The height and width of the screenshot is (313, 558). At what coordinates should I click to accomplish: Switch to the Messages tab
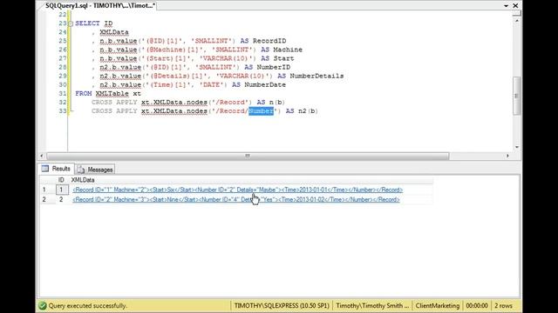pos(96,170)
